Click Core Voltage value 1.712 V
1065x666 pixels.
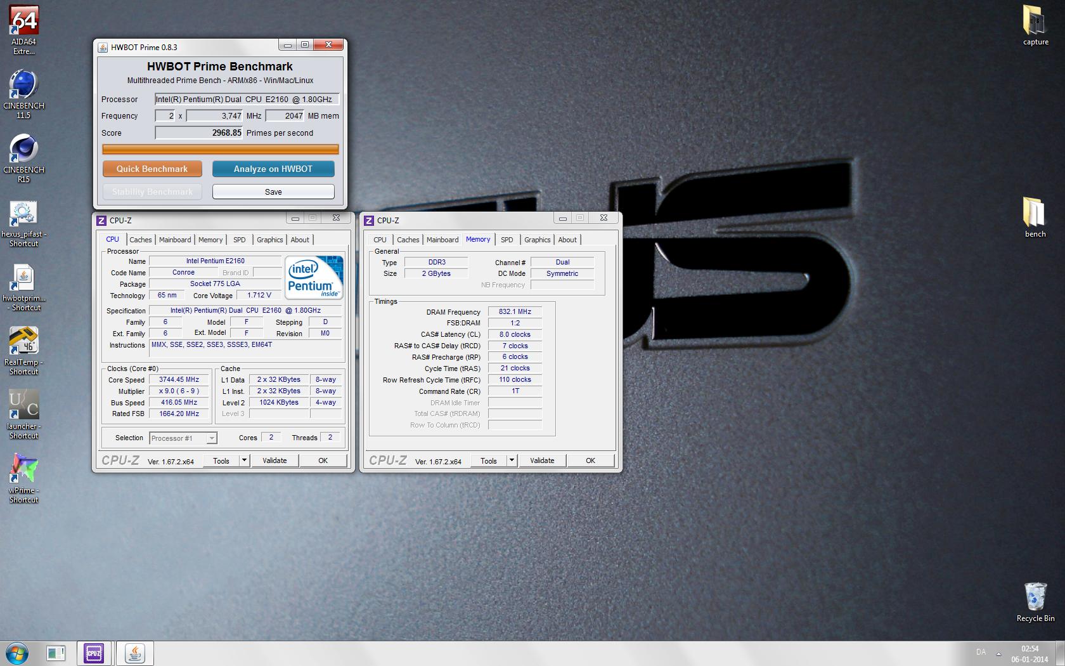pos(259,296)
